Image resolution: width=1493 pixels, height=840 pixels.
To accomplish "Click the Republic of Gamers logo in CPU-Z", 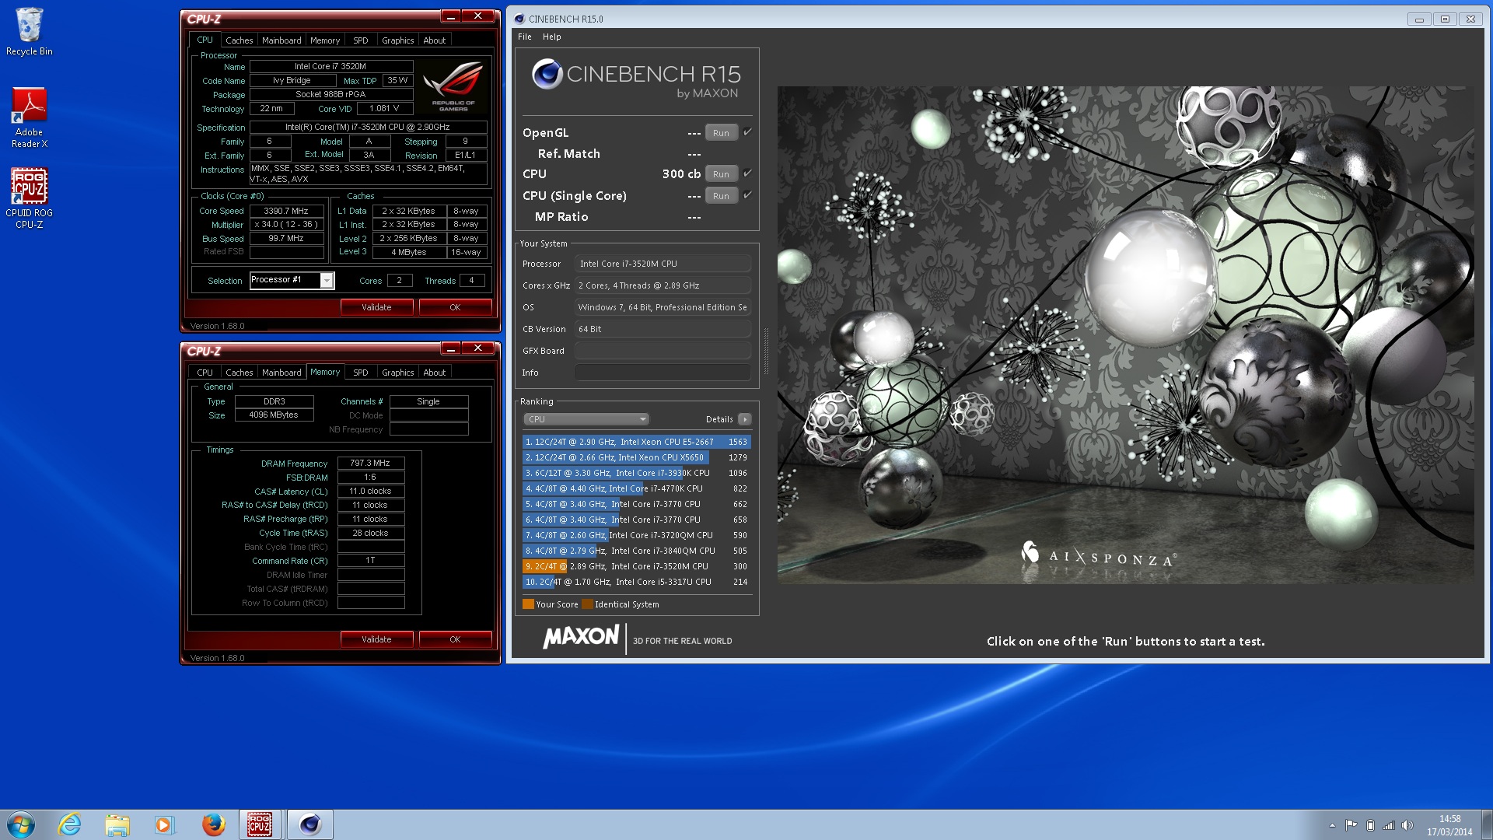I will coord(453,85).
